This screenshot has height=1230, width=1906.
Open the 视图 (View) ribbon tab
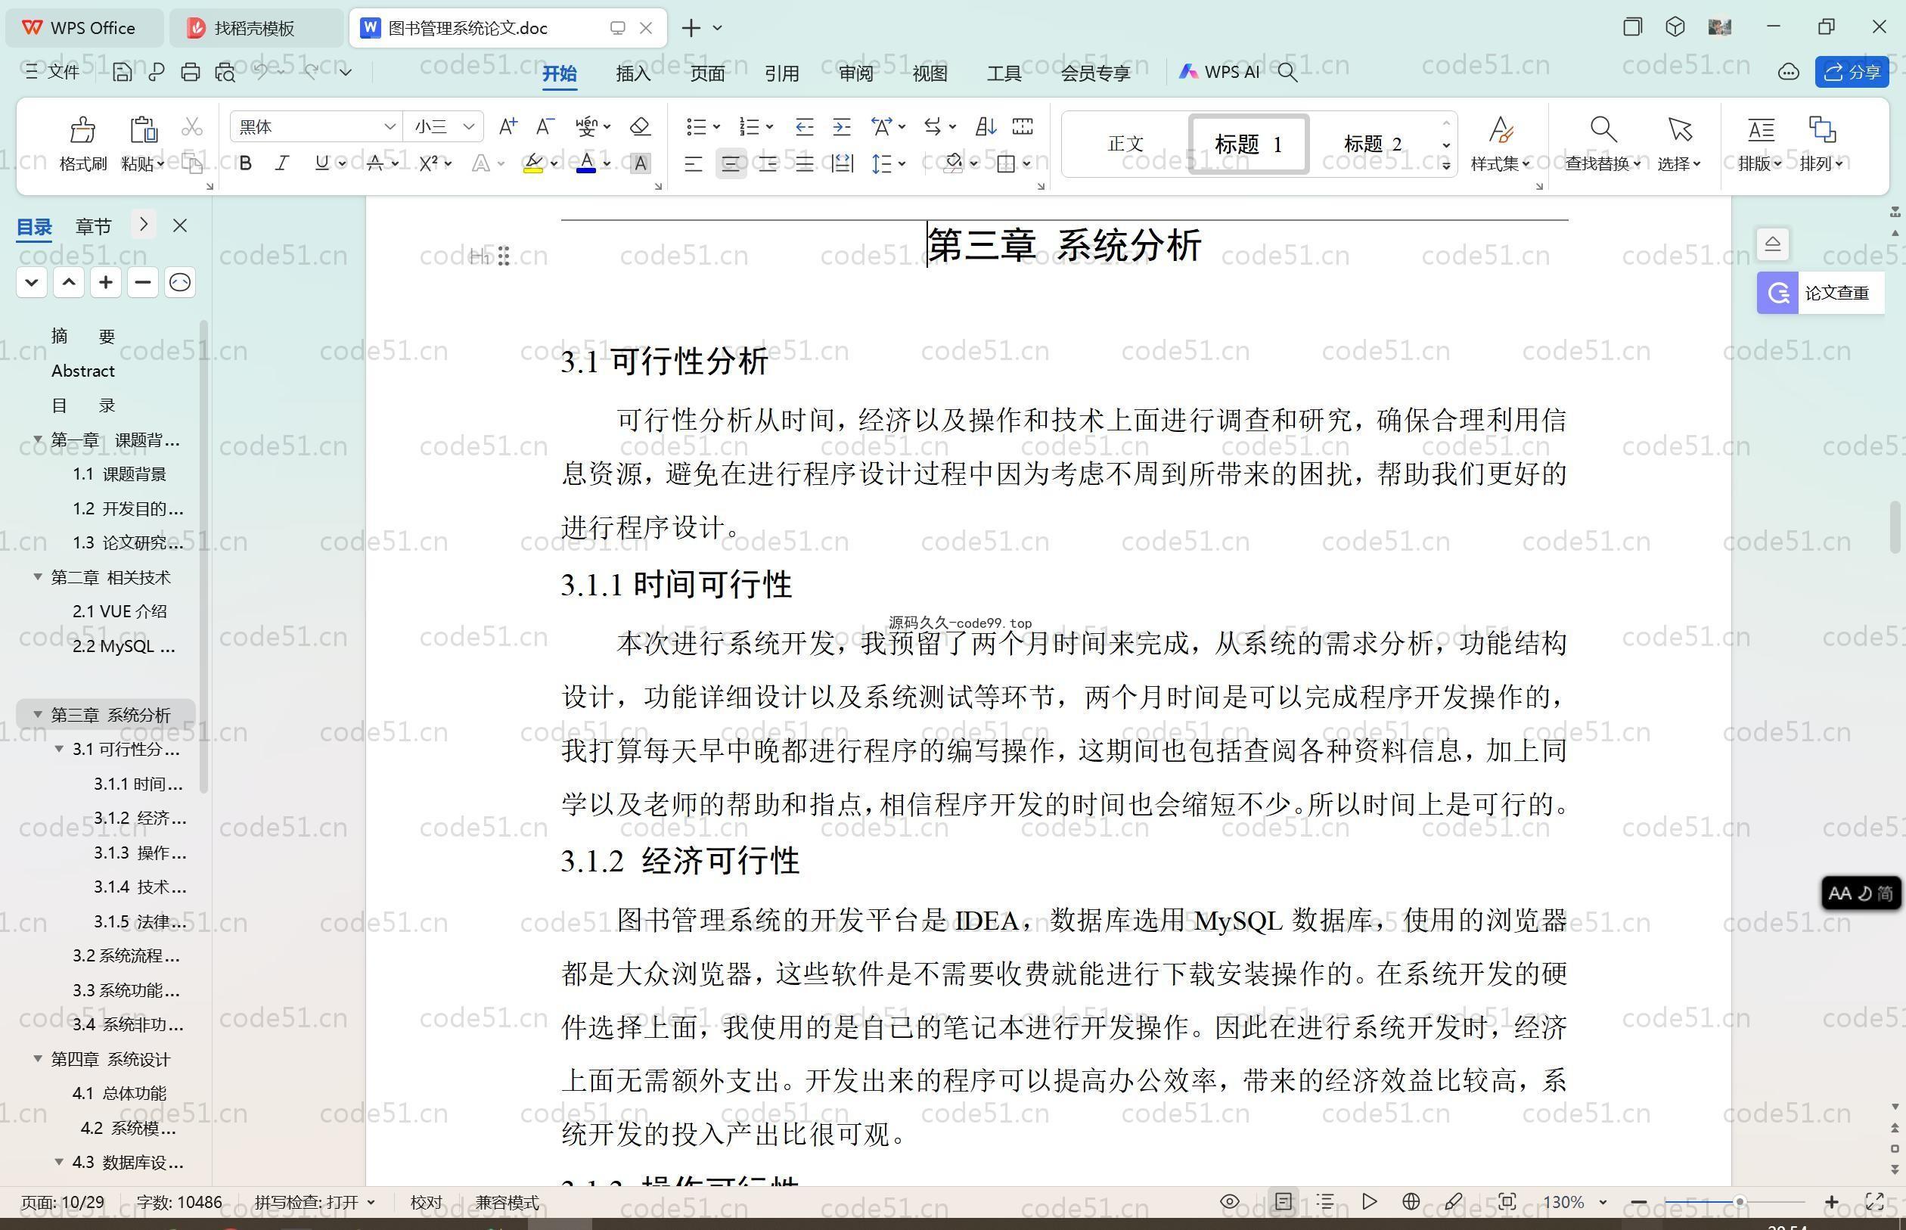point(930,73)
